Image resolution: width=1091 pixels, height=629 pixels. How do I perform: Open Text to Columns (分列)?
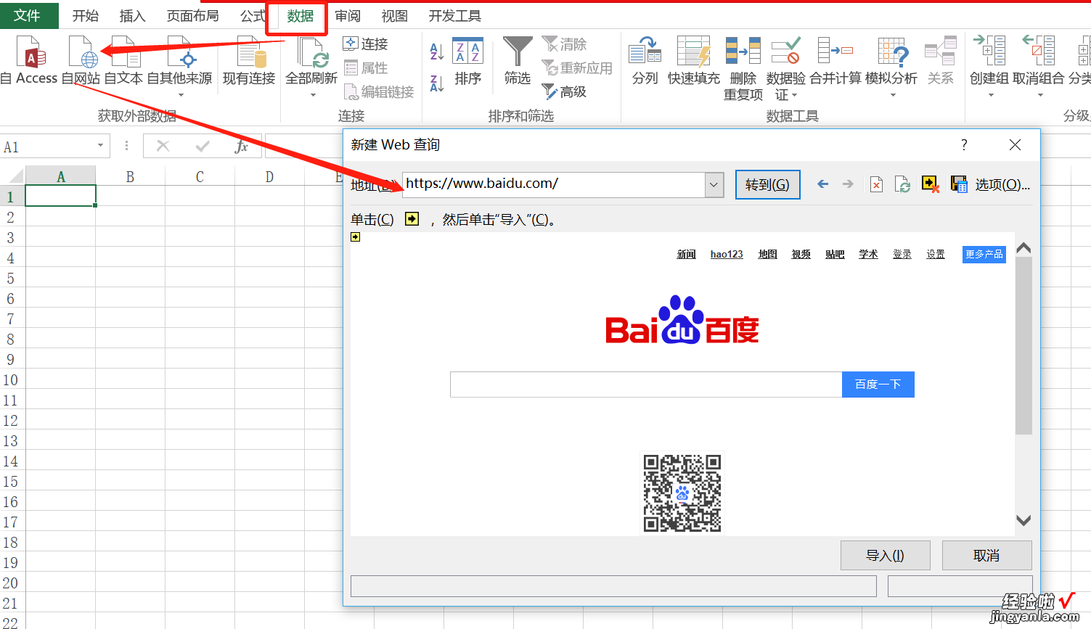(645, 62)
